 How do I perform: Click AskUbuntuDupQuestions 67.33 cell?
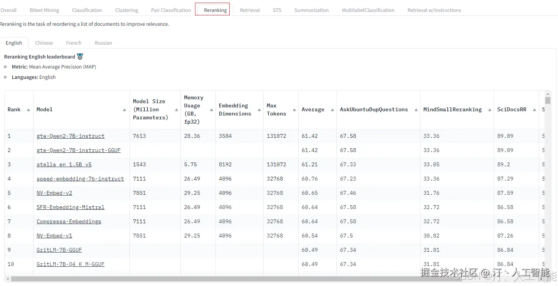pyautogui.click(x=348, y=164)
